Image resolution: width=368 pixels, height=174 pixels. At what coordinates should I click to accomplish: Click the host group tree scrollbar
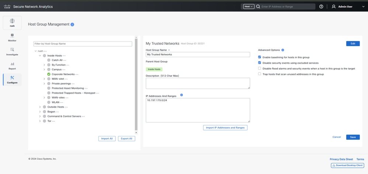click(136, 85)
